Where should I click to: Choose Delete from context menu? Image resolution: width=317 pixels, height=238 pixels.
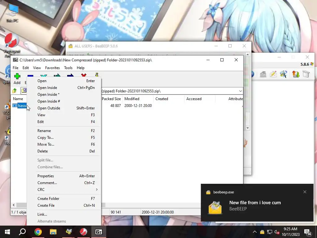pos(64,151)
